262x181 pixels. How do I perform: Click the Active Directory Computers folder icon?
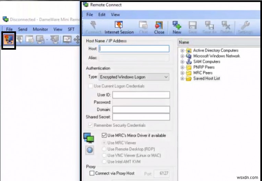pyautogui.click(x=189, y=50)
